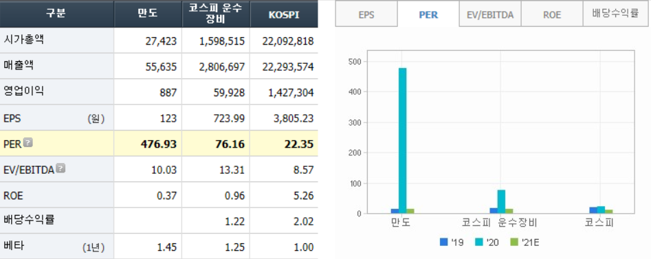Image resolution: width=651 pixels, height=259 pixels.
Task: Click KOSPI beta value 1.00
Action: tap(303, 247)
